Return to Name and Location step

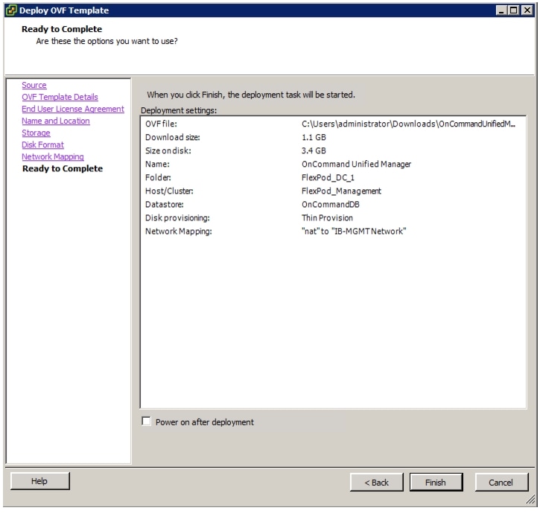[x=56, y=121]
